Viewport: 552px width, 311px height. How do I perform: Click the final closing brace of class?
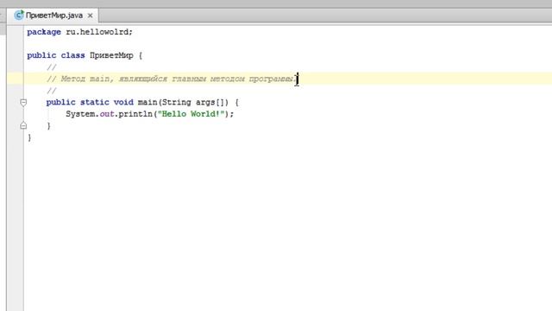point(29,137)
